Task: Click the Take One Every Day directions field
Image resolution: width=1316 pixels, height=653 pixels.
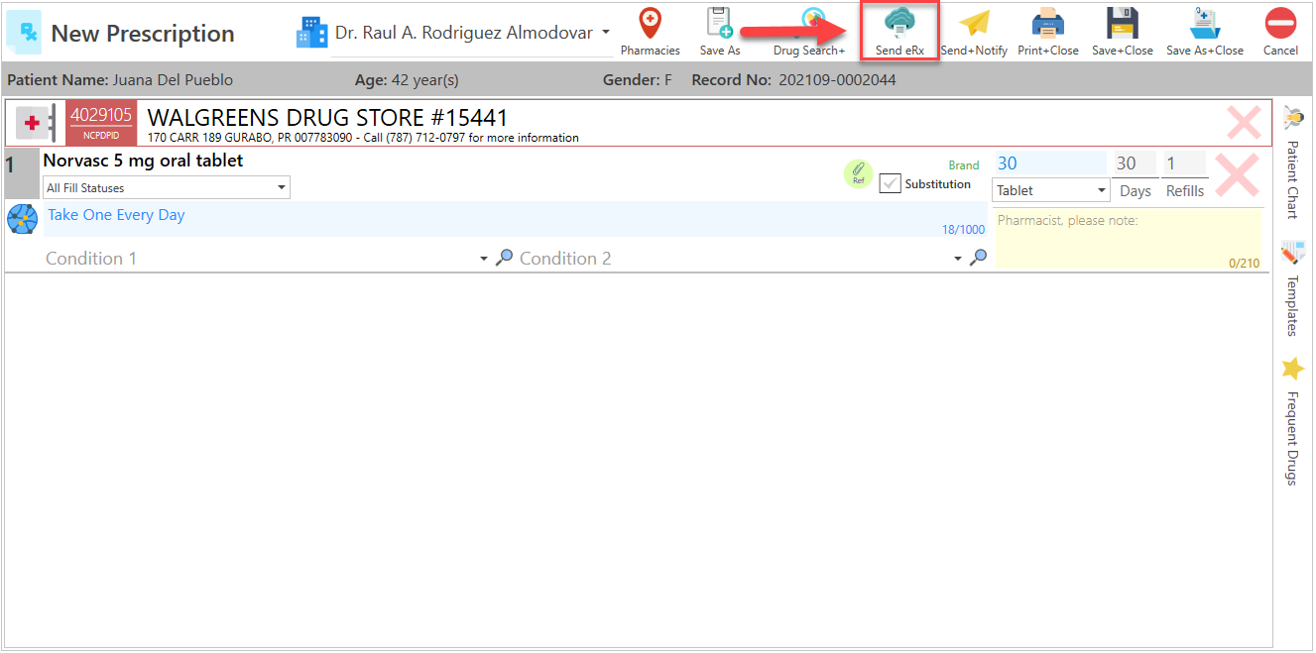Action: click(x=516, y=219)
